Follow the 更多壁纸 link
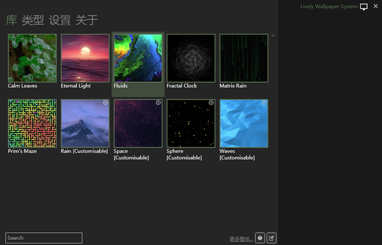 [241, 239]
